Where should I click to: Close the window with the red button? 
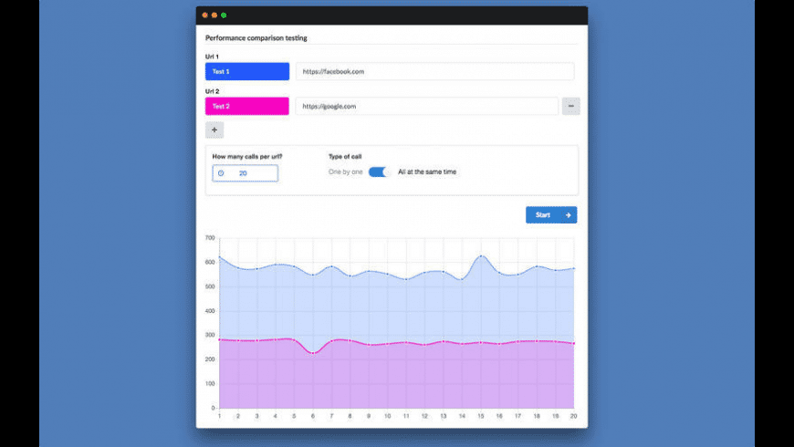pos(204,16)
